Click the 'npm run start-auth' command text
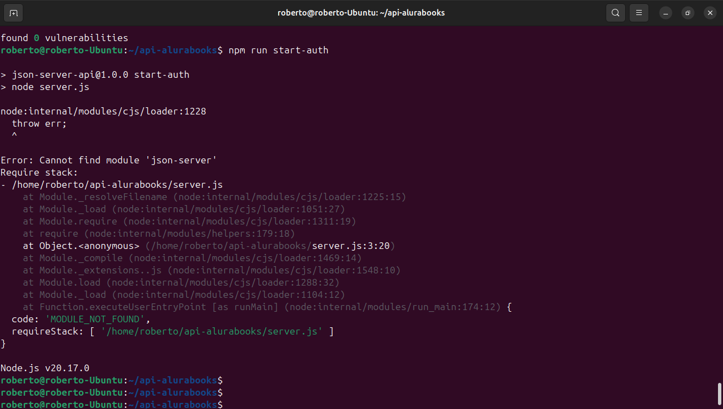This screenshot has height=409, width=723. 279,50
